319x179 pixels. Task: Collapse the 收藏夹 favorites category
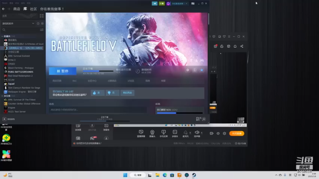(2, 36)
